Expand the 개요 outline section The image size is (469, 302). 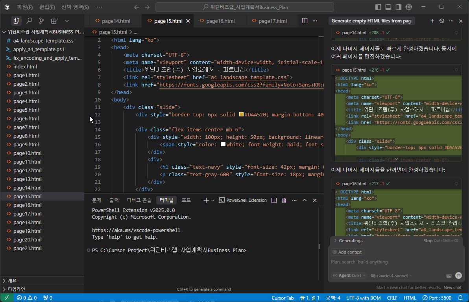(x=42, y=280)
